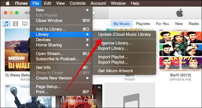Open the Controls menu

tap(78, 3)
